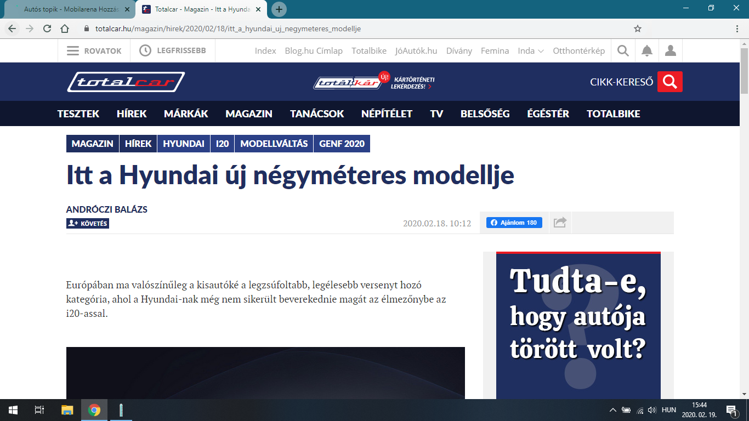Open the Márkák menu item
This screenshot has height=421, width=749.
click(186, 114)
